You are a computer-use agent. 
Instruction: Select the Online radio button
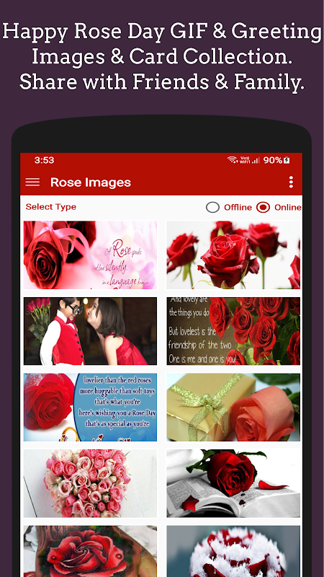point(263,207)
